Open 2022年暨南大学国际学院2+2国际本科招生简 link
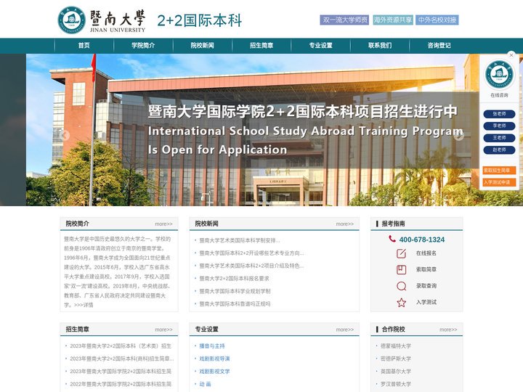Viewport: 523px width, 392px height. (x=121, y=384)
